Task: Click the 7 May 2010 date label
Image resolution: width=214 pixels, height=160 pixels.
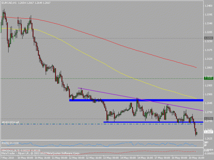Action: click(7, 158)
